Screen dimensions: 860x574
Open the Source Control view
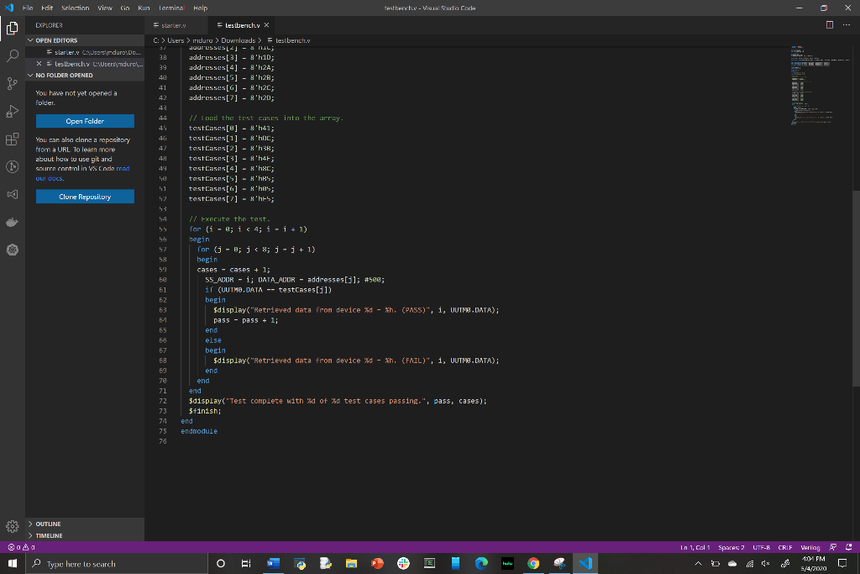click(x=12, y=83)
